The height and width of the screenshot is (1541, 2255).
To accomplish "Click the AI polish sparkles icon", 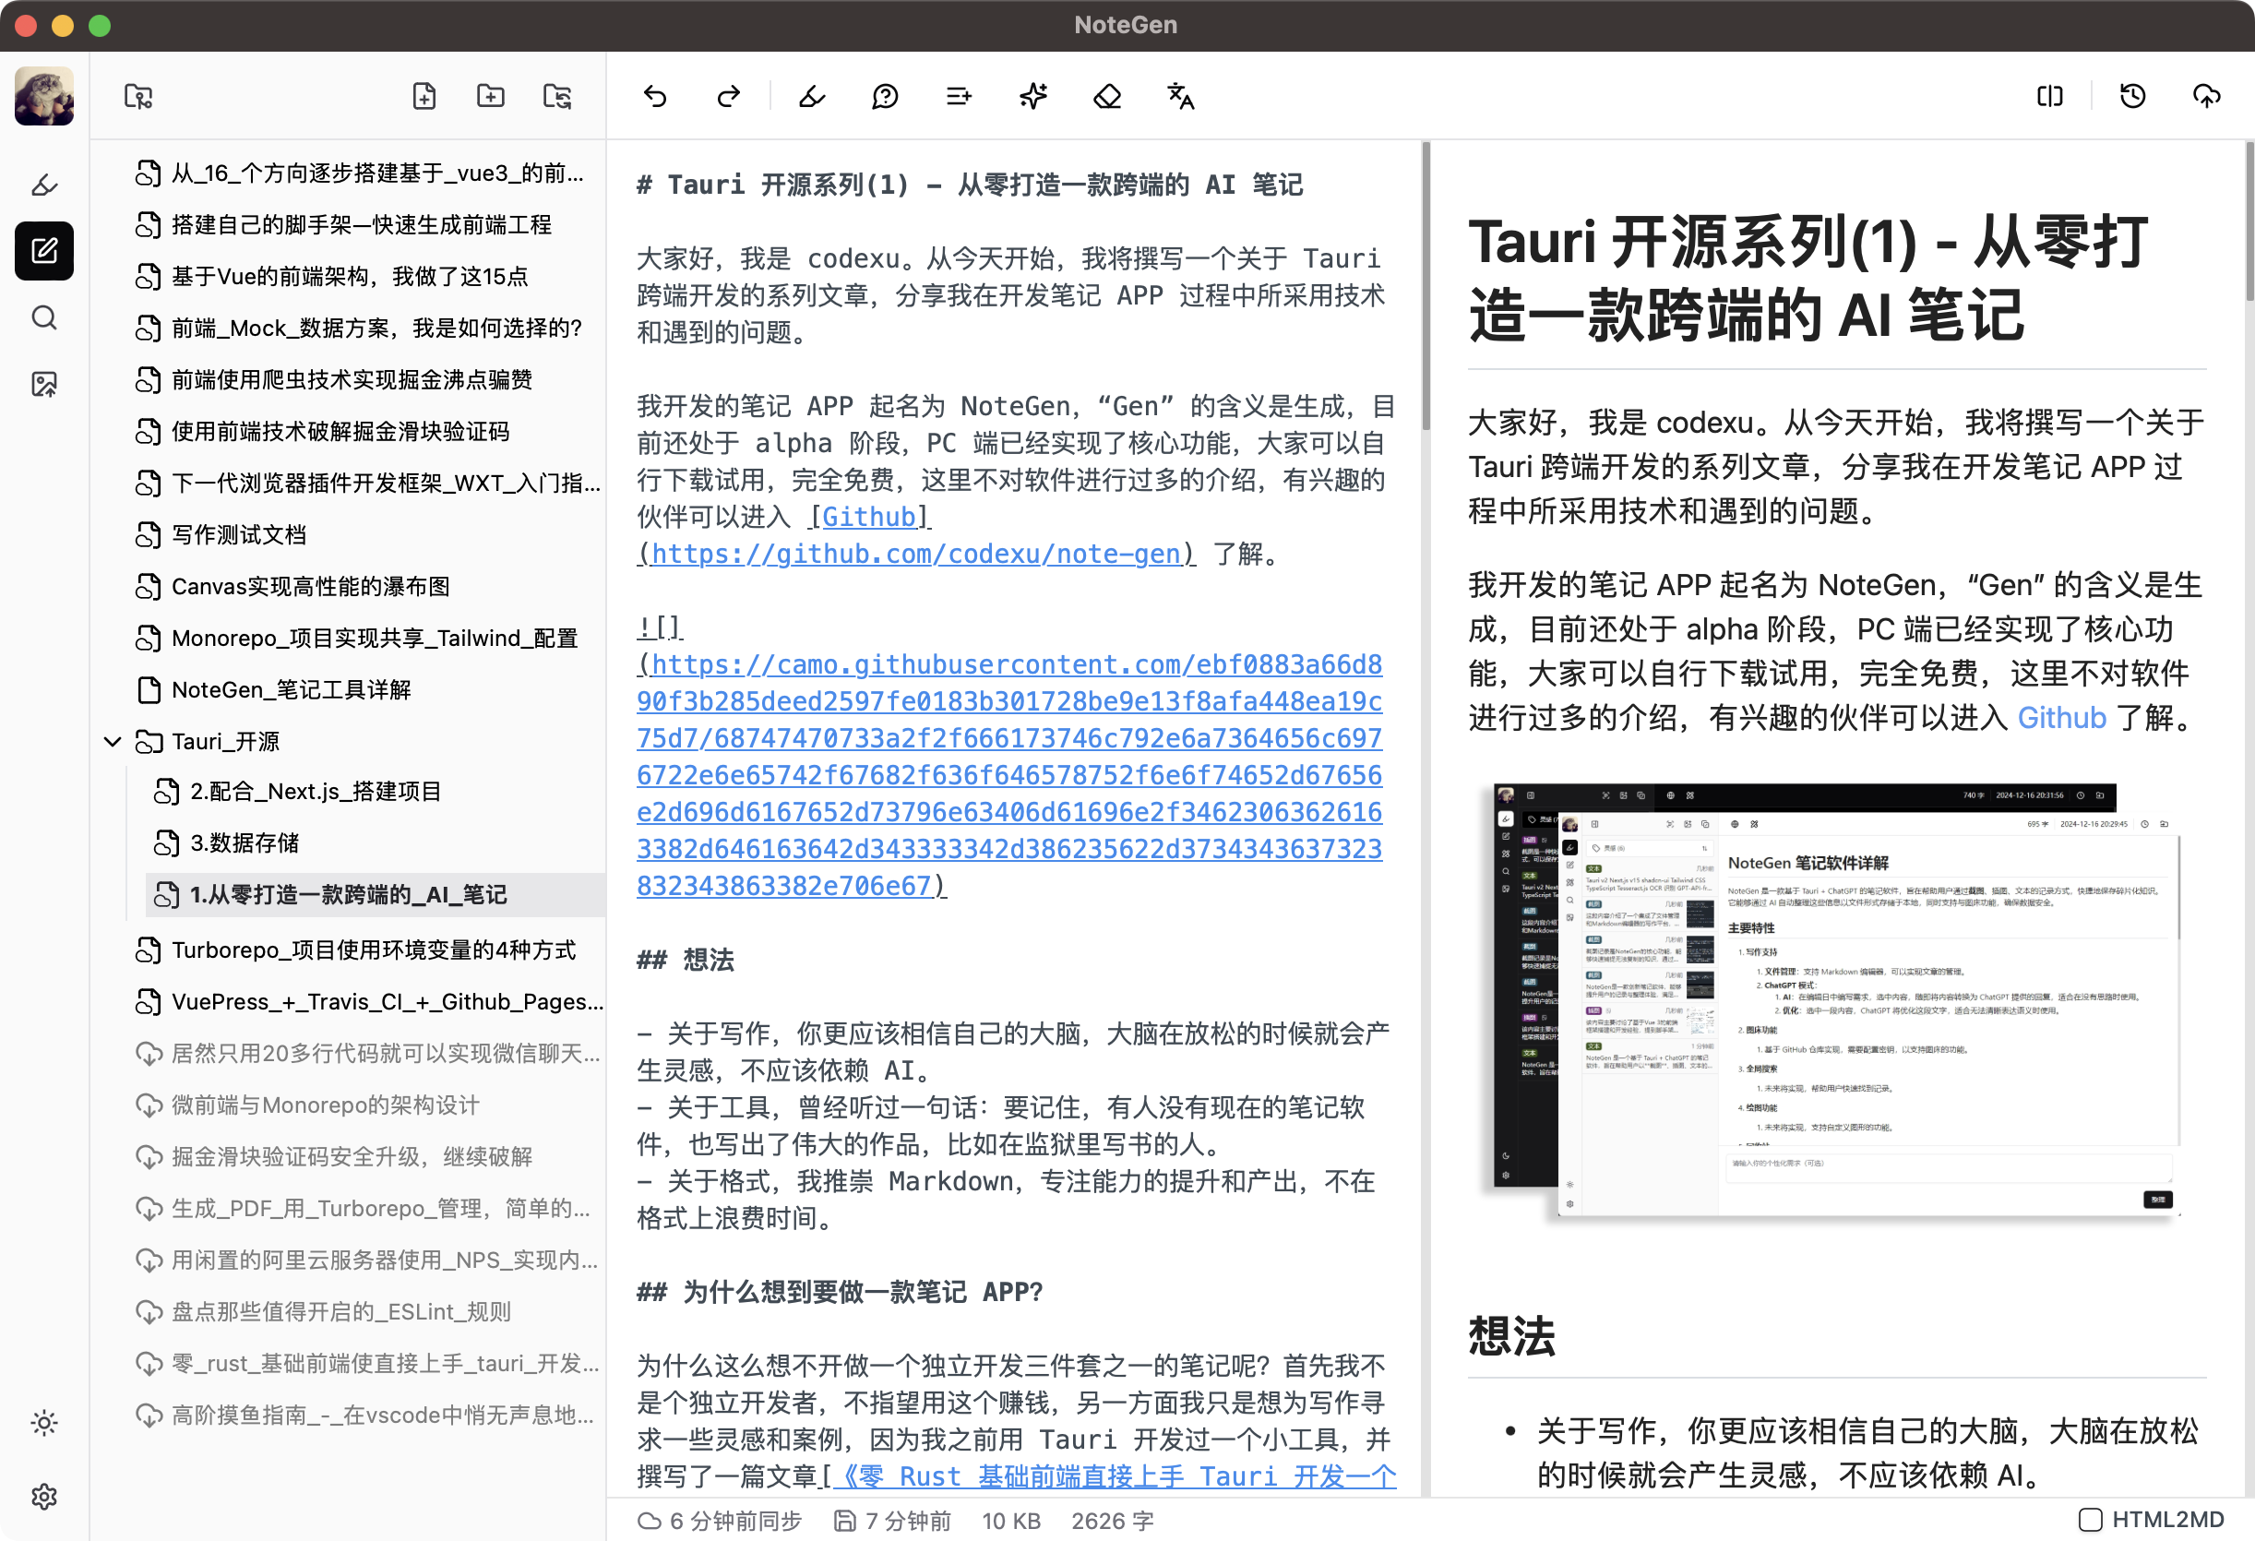I will [1033, 96].
